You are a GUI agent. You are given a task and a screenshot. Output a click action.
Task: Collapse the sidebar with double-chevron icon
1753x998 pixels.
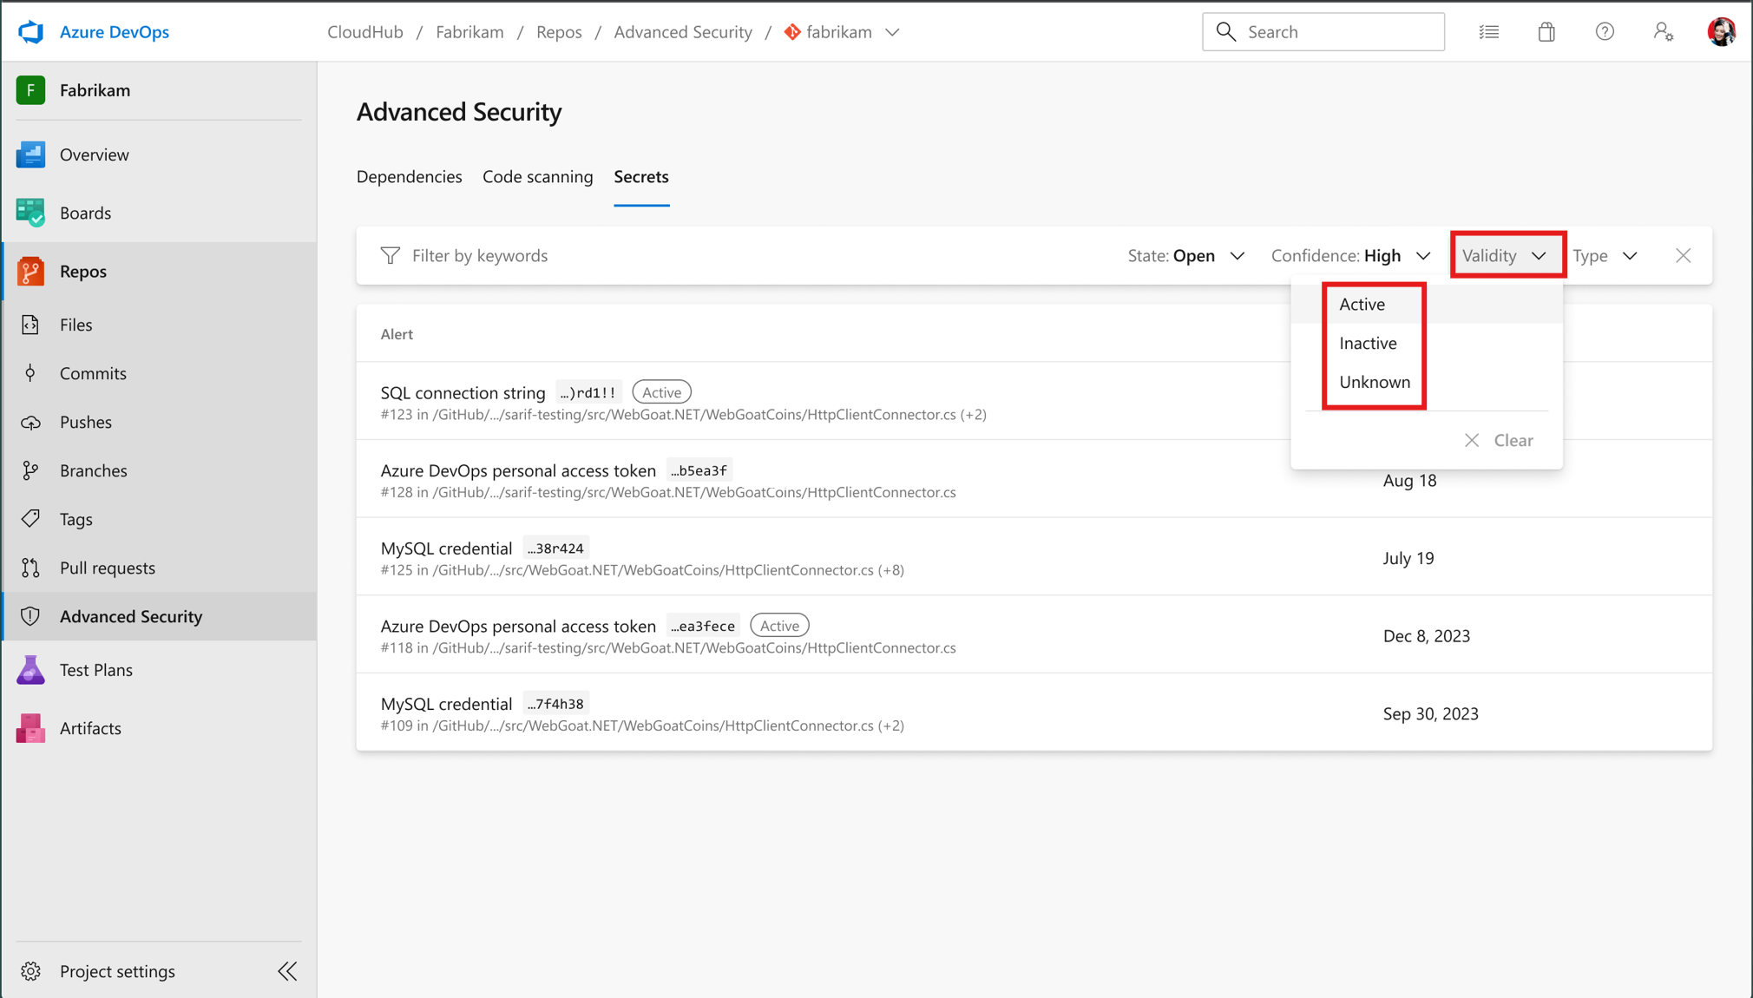(287, 971)
